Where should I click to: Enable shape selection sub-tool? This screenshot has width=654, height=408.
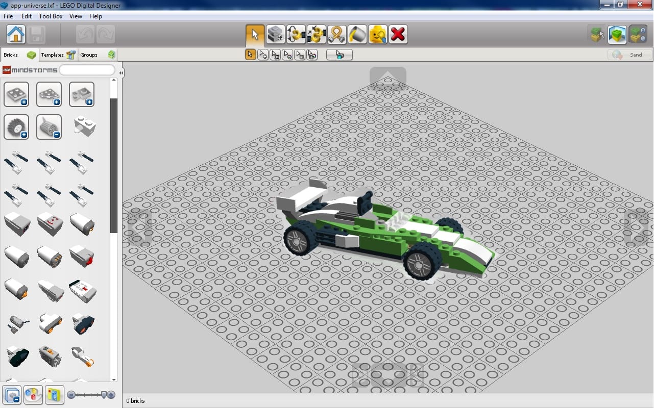pyautogui.click(x=300, y=55)
